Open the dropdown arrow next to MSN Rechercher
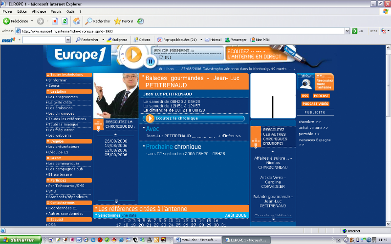 [x=103, y=40]
